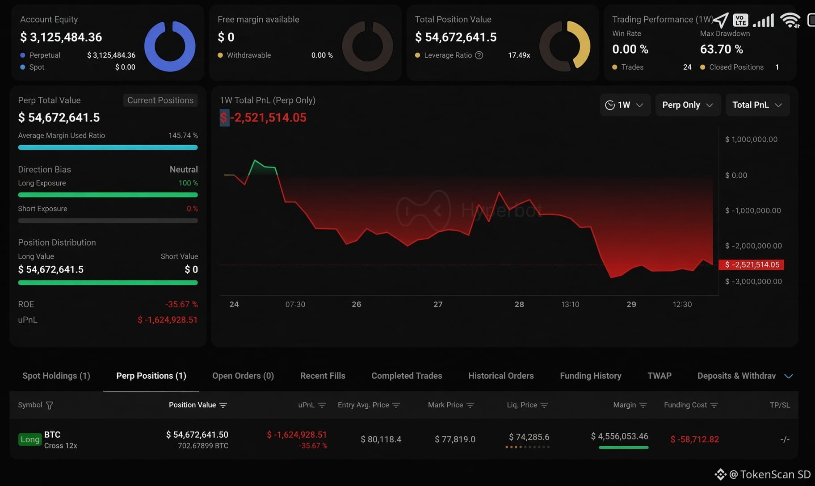Click the $ 77,819.0 mark price cell
The width and height of the screenshot is (815, 486).
(455, 439)
